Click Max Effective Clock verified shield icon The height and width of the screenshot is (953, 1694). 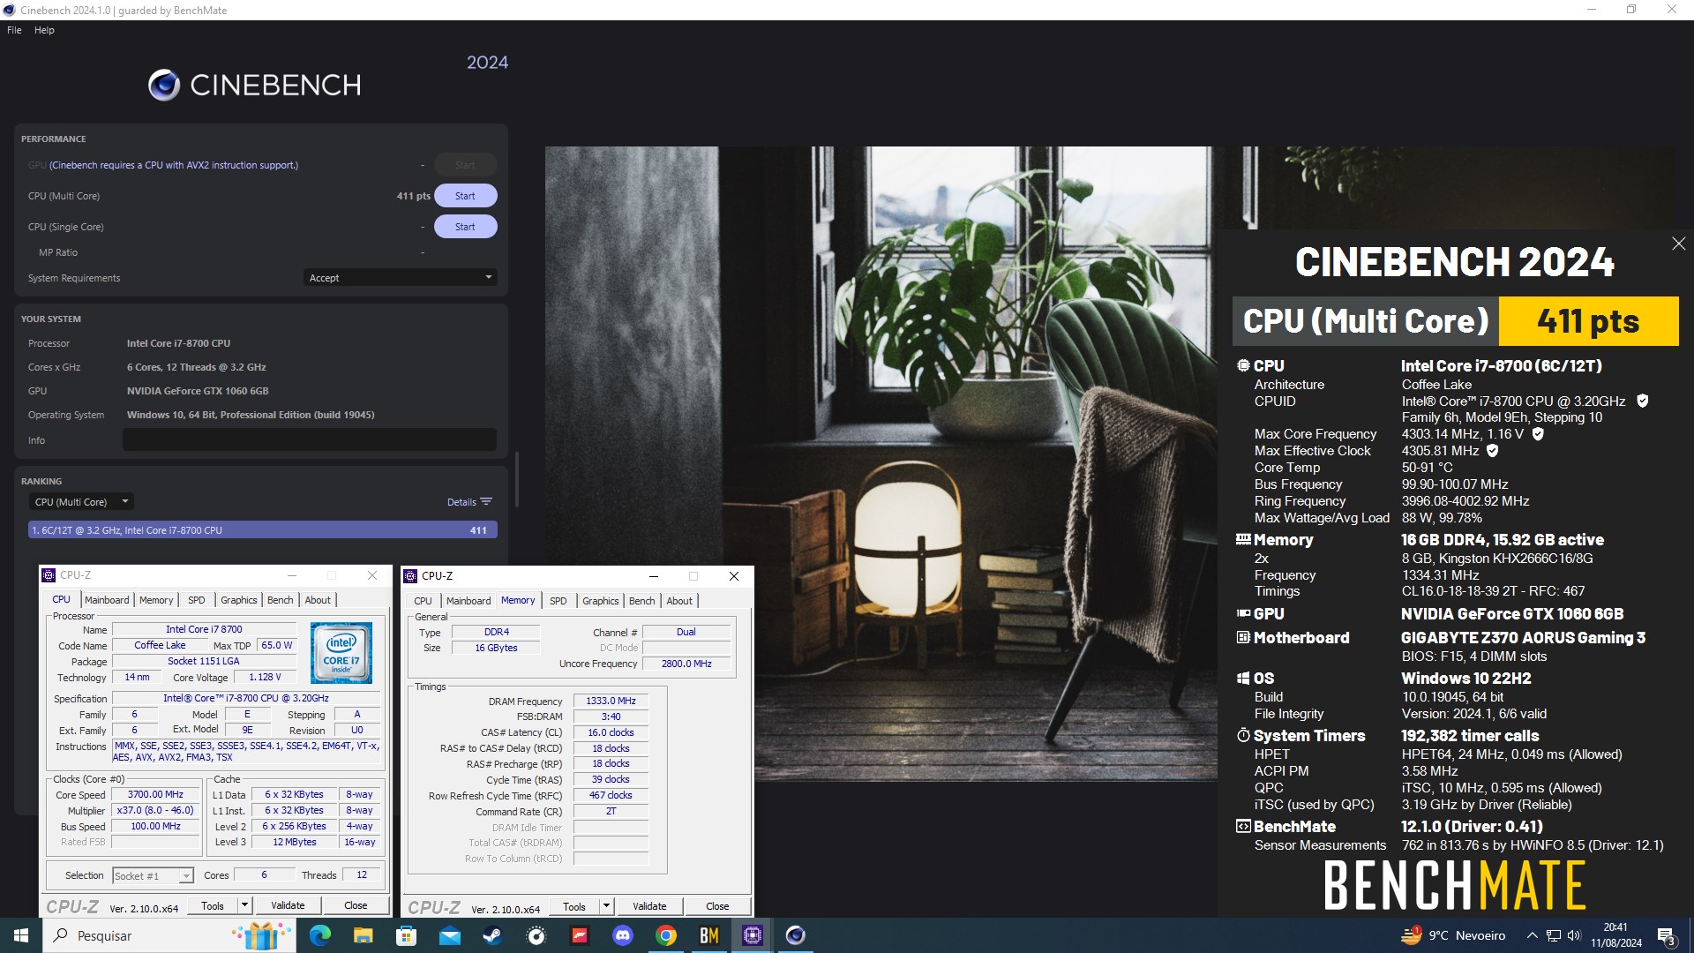pyautogui.click(x=1493, y=451)
